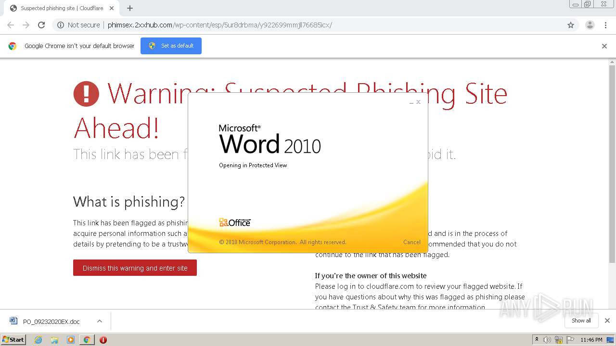Click the Not secure site info icon
The image size is (616, 346).
[x=61, y=25]
